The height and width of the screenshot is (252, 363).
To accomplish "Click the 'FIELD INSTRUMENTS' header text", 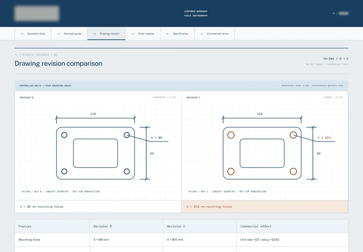I will [x=196, y=16].
